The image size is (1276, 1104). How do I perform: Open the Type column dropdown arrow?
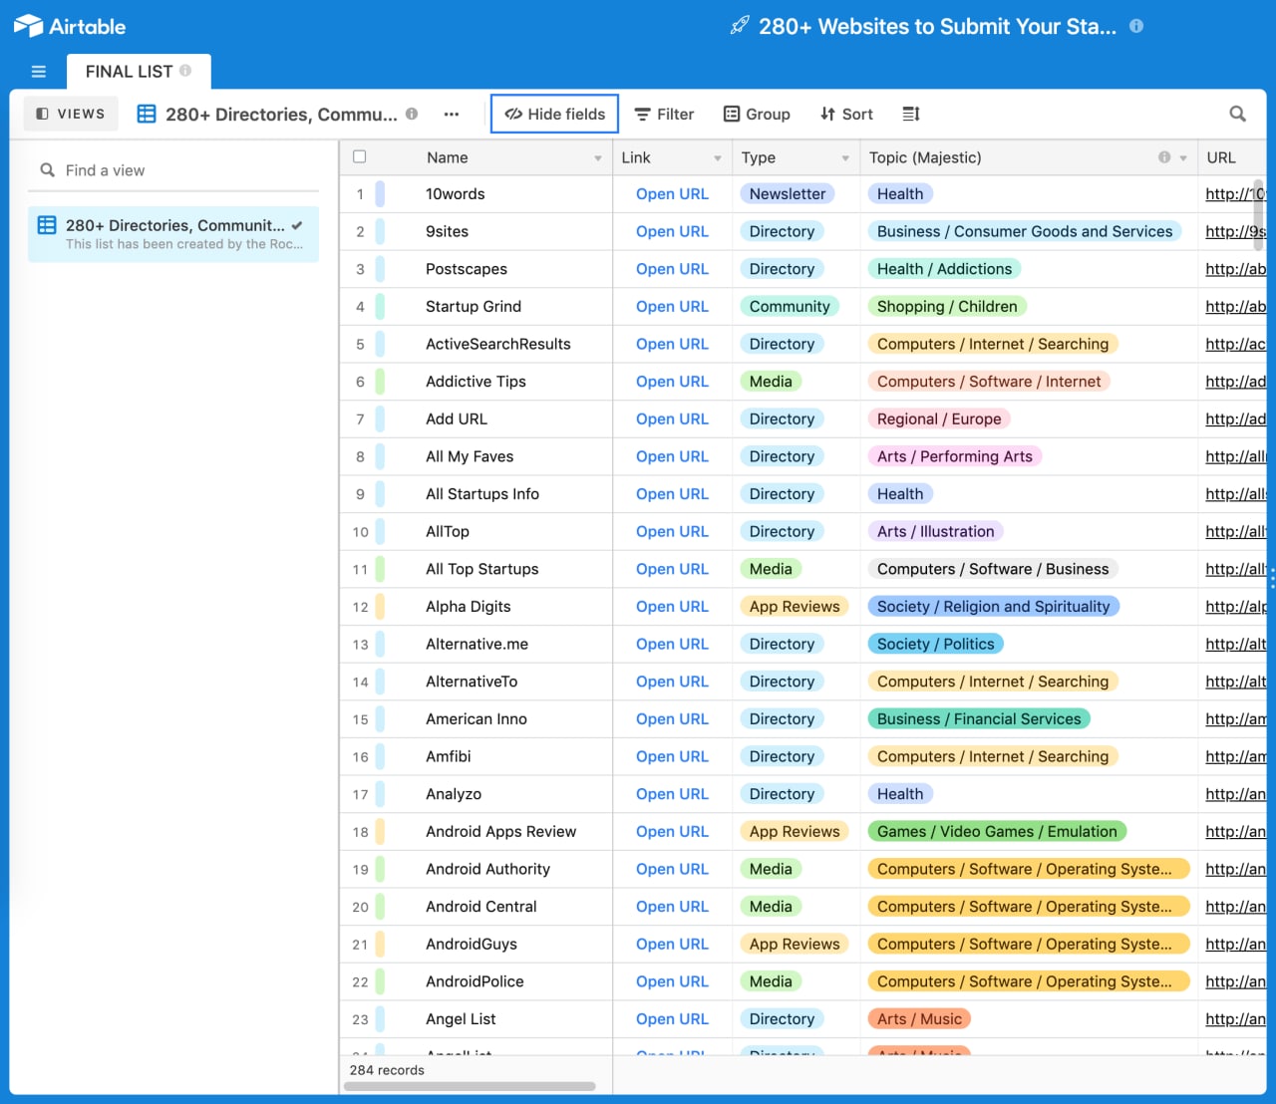click(845, 158)
